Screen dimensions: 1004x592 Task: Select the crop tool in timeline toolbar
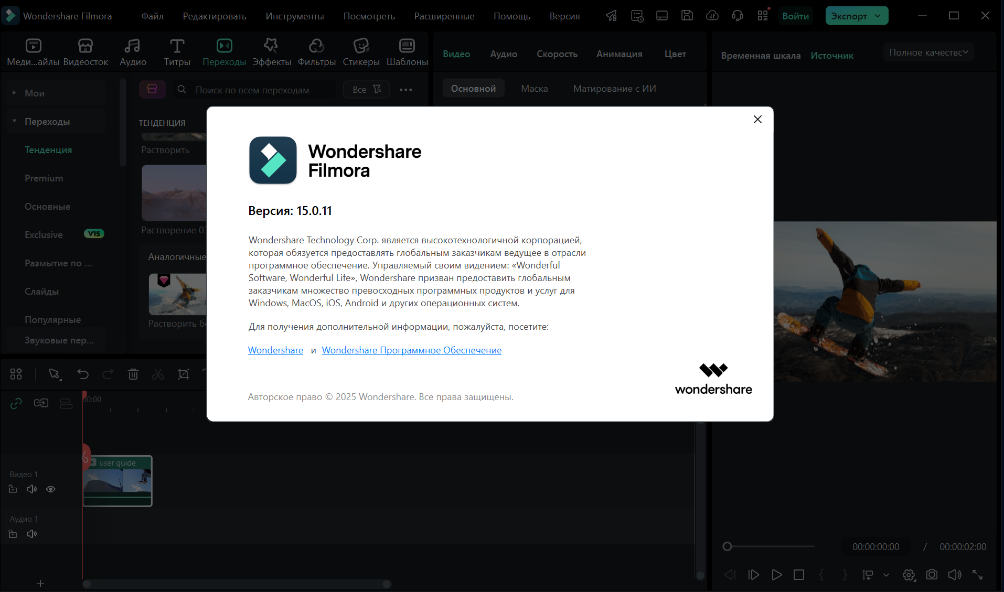[x=184, y=374]
